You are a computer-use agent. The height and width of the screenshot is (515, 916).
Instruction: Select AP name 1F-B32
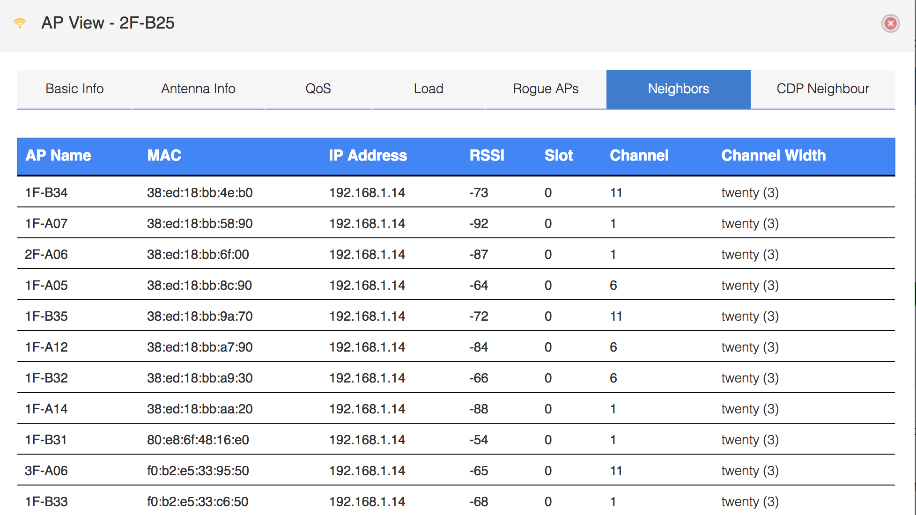(x=46, y=378)
